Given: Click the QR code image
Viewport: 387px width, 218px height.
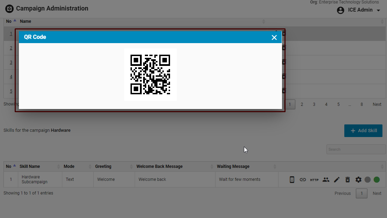Looking at the screenshot, I should (150, 75).
